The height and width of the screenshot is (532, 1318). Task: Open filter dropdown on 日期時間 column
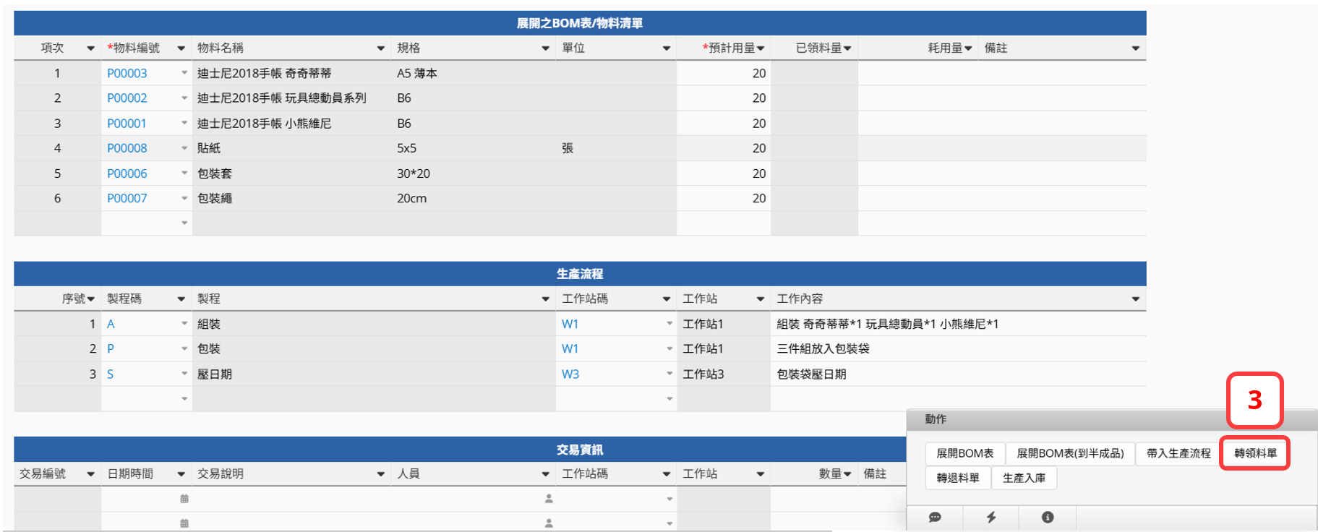(181, 474)
